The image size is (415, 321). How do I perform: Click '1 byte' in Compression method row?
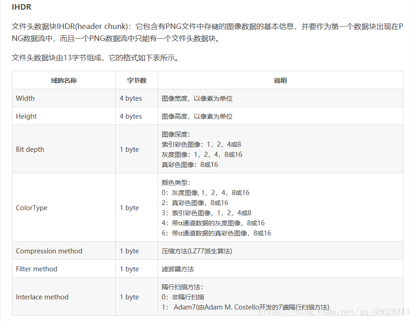pyautogui.click(x=130, y=251)
